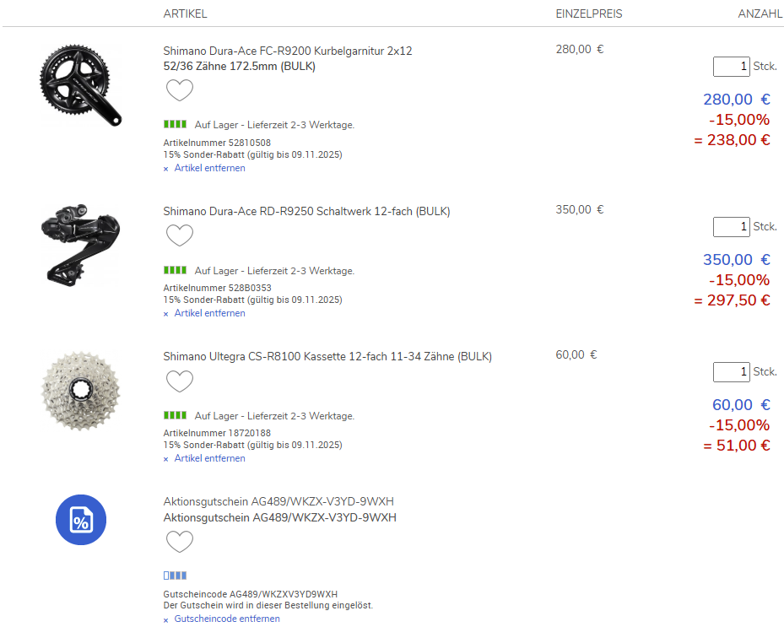The width and height of the screenshot is (784, 627).
Task: Add the RD-R9250 Schaltwerk to wishlist heart
Action: pos(179,235)
